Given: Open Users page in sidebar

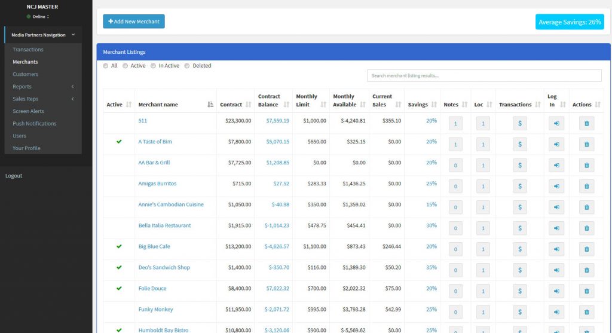Looking at the screenshot, I should [x=19, y=136].
